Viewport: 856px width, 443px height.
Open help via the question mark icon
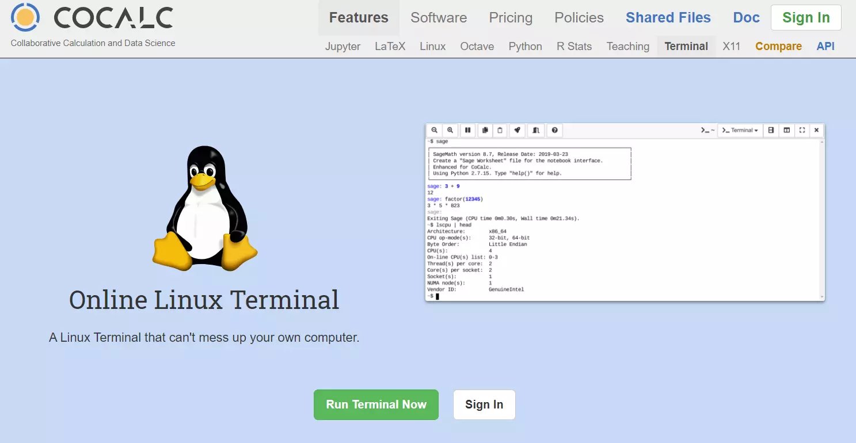tap(554, 131)
